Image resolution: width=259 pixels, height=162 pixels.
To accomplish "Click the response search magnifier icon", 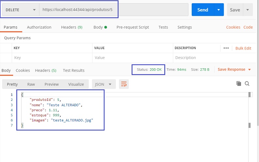I will 247,84.
